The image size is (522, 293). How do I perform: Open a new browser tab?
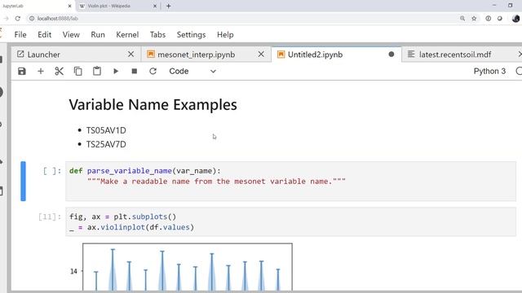pyautogui.click(x=169, y=6)
